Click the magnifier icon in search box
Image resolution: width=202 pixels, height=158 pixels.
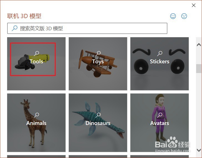pos(14,28)
